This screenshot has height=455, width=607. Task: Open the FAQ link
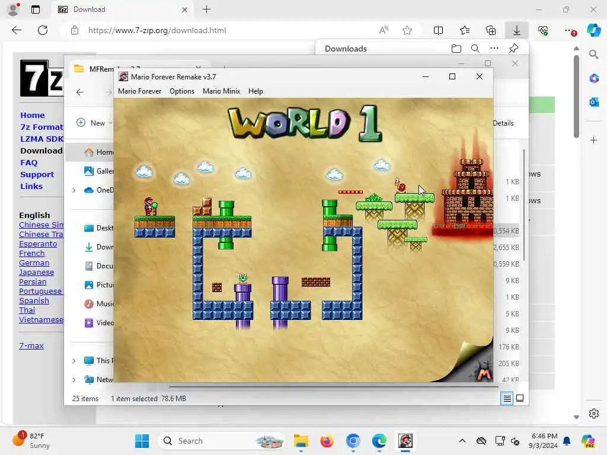pyautogui.click(x=29, y=162)
